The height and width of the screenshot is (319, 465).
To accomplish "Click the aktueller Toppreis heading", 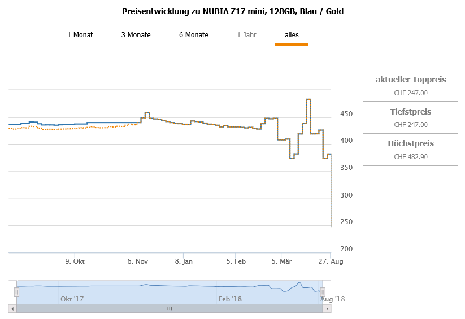I will tap(411, 80).
